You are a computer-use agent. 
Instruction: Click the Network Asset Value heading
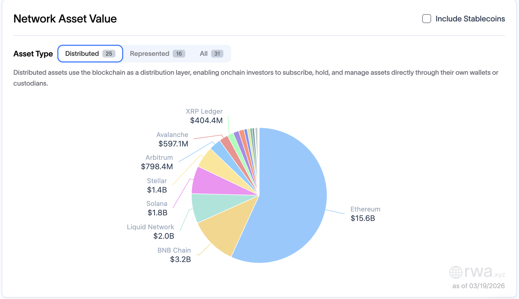tap(65, 19)
